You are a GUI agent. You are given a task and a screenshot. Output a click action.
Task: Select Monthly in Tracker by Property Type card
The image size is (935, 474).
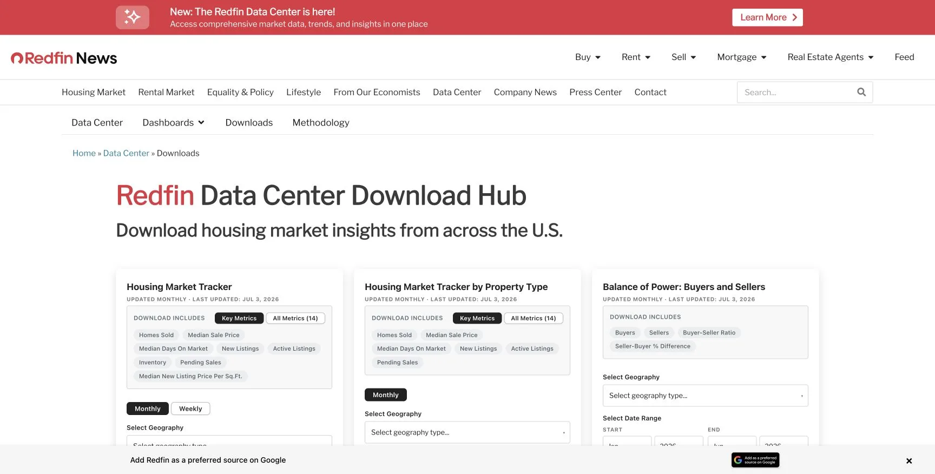386,395
